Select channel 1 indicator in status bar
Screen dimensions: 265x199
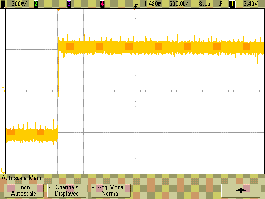point(3,4)
